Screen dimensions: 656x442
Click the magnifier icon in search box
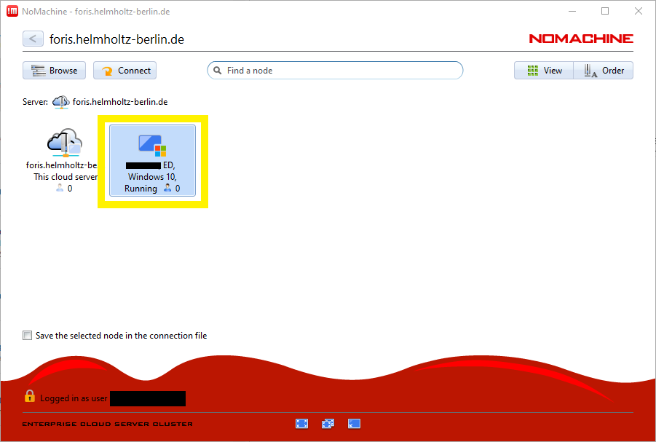point(218,71)
